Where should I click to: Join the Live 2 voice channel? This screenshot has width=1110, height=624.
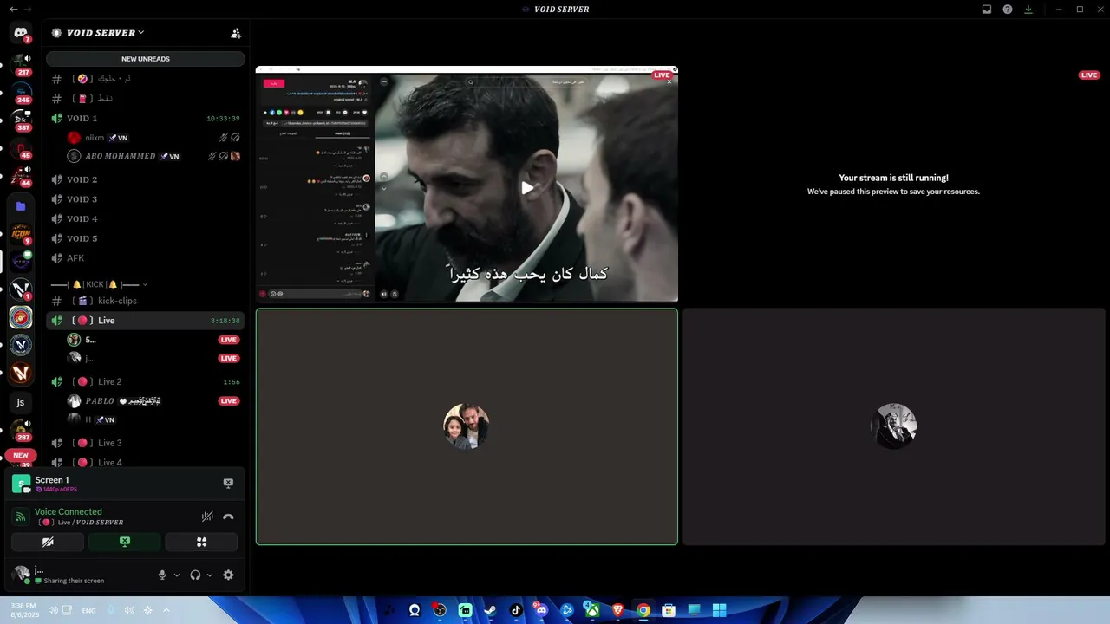pos(145,381)
